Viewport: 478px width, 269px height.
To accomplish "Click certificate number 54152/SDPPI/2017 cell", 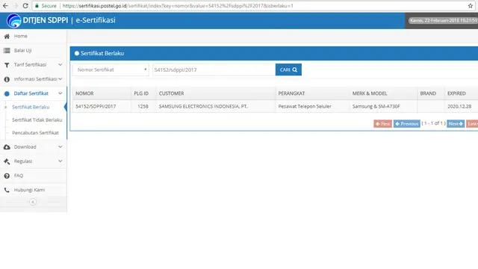I will coord(96,106).
